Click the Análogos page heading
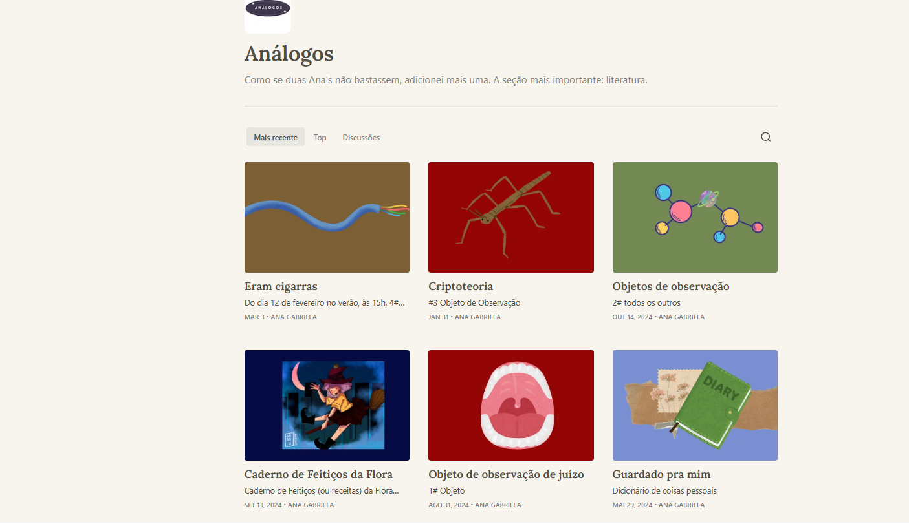Screen dimensions: 909x524 pos(289,53)
